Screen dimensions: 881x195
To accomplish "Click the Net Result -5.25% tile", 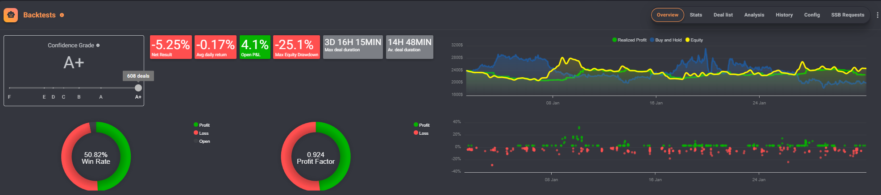I will pyautogui.click(x=170, y=47).
